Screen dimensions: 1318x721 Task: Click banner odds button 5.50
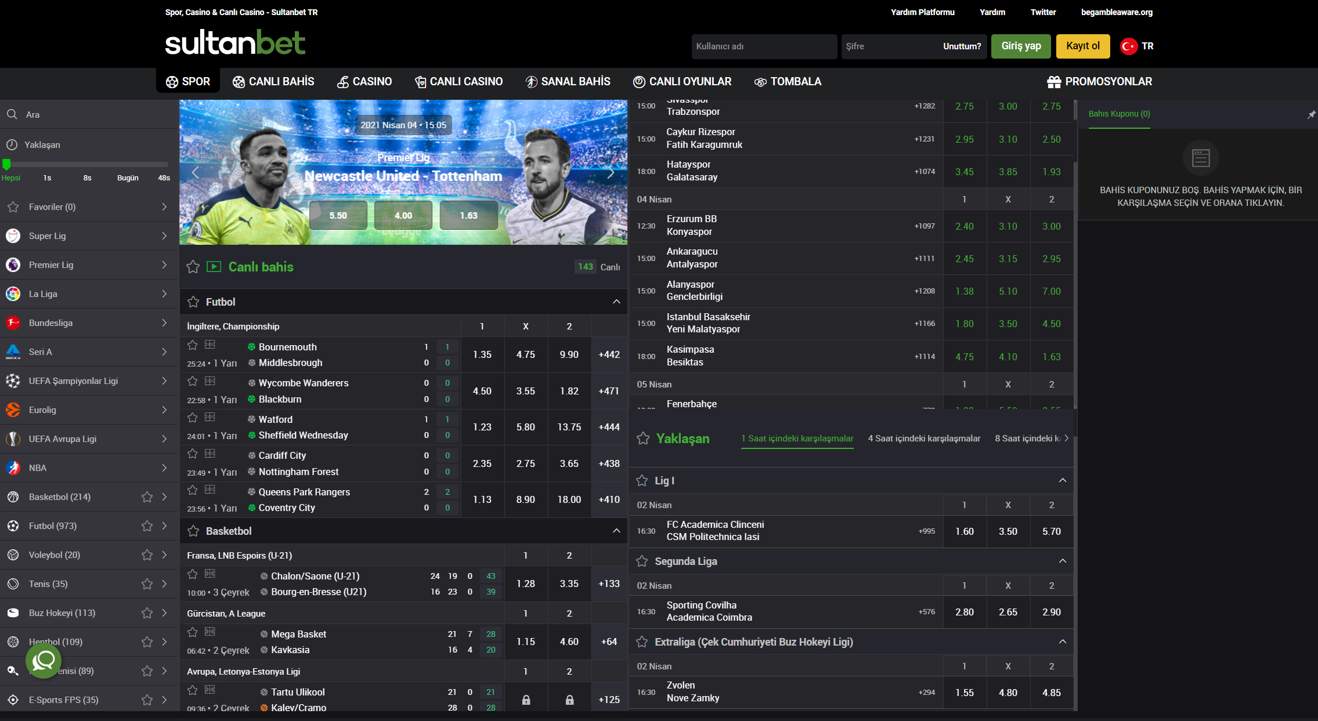(338, 215)
